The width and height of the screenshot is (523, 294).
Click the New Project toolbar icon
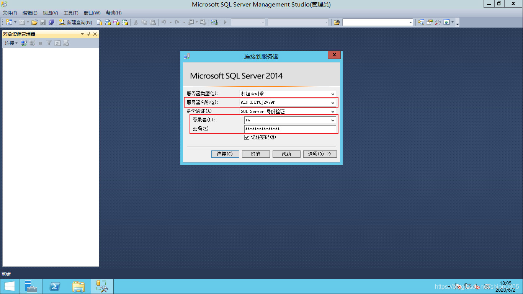[9, 22]
